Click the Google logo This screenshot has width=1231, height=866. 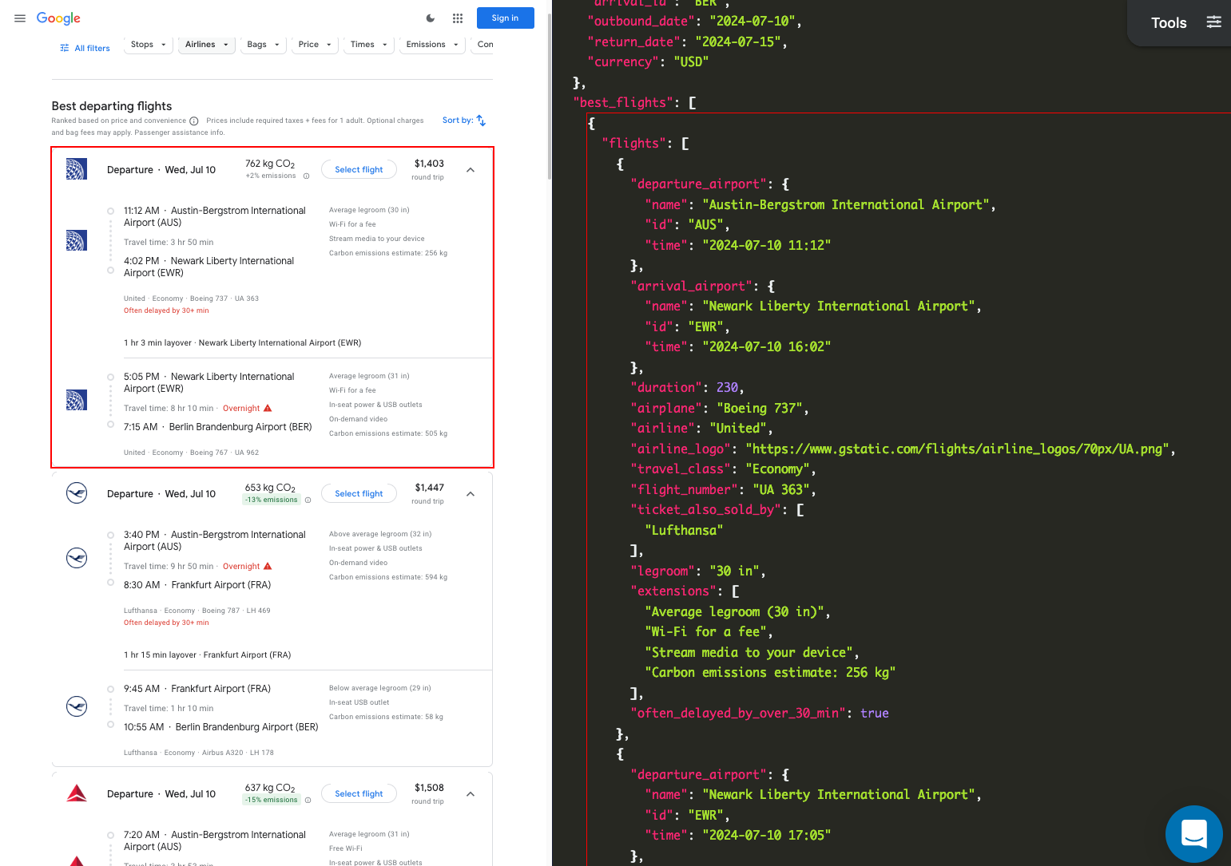pyautogui.click(x=58, y=18)
